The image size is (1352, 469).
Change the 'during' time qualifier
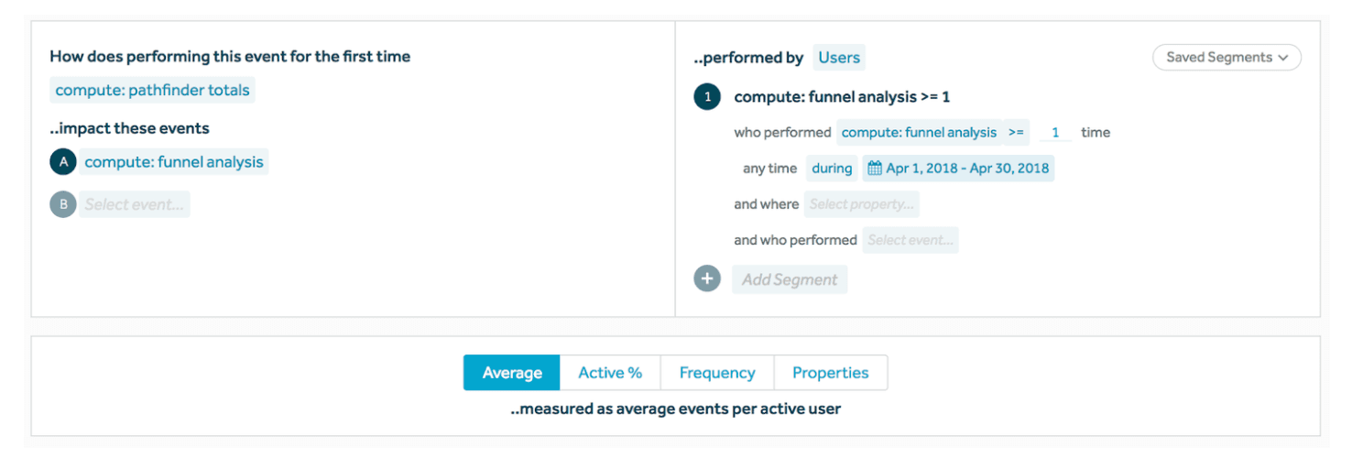coord(831,169)
